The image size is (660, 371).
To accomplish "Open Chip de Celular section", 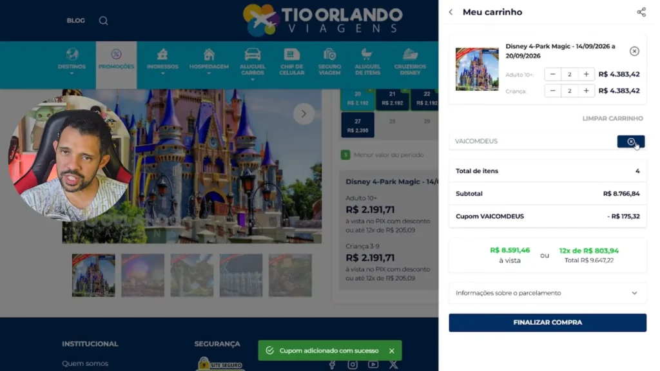I will [x=292, y=62].
